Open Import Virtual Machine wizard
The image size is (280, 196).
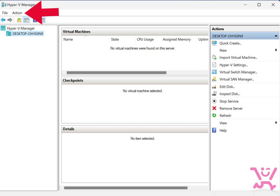[x=238, y=57]
